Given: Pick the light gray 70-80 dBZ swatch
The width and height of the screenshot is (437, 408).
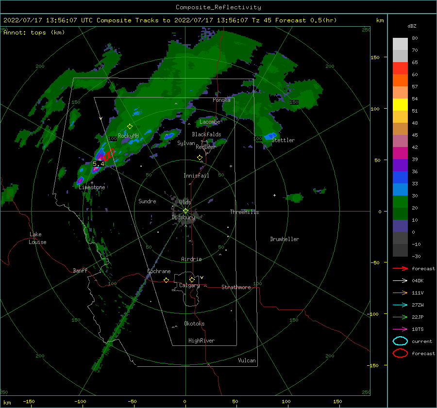Looking at the screenshot, I should pyautogui.click(x=400, y=44).
